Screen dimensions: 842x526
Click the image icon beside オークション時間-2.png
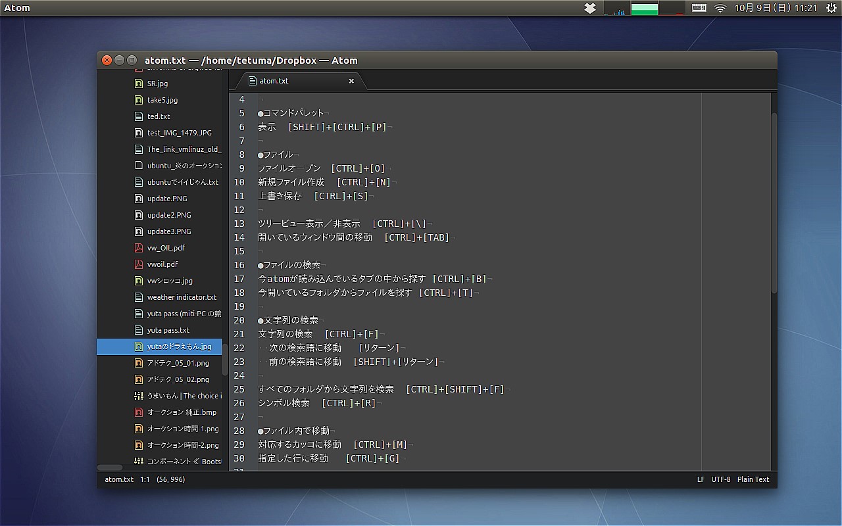pyautogui.click(x=138, y=445)
